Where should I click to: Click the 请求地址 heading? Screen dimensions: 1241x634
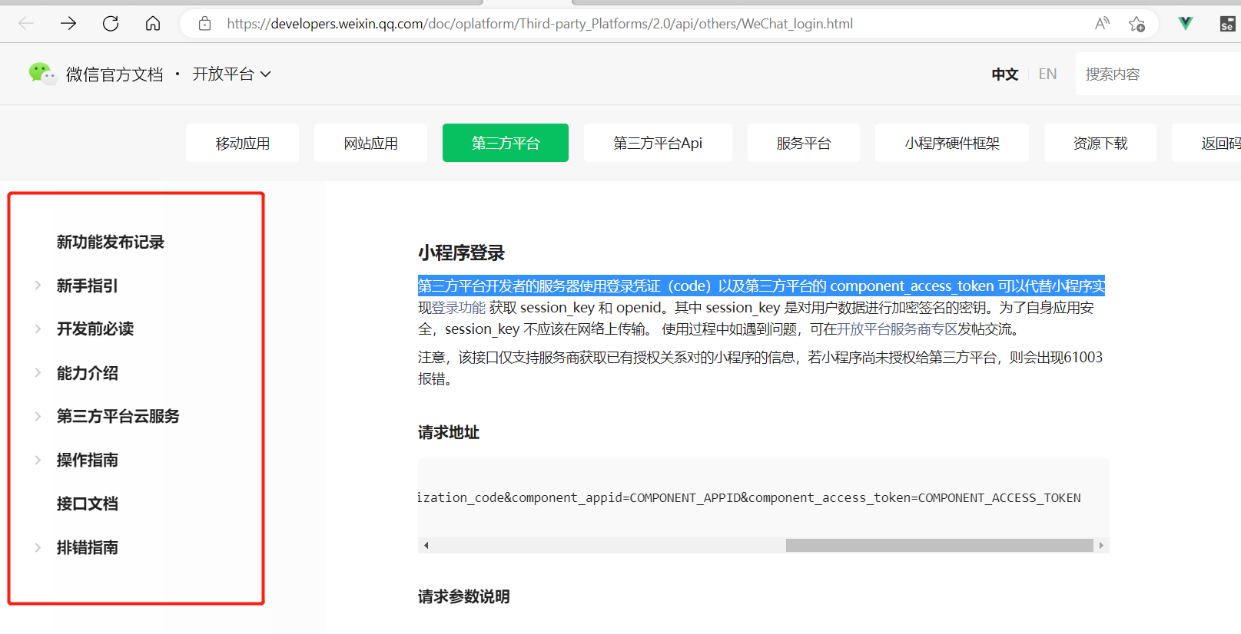click(449, 432)
